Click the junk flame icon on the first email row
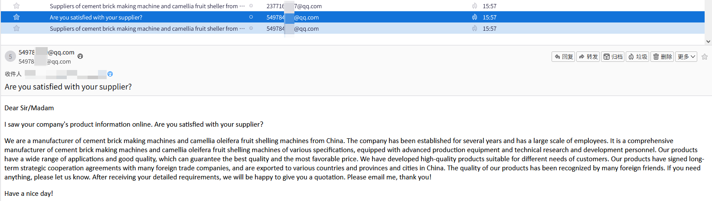The image size is (712, 201). (474, 6)
